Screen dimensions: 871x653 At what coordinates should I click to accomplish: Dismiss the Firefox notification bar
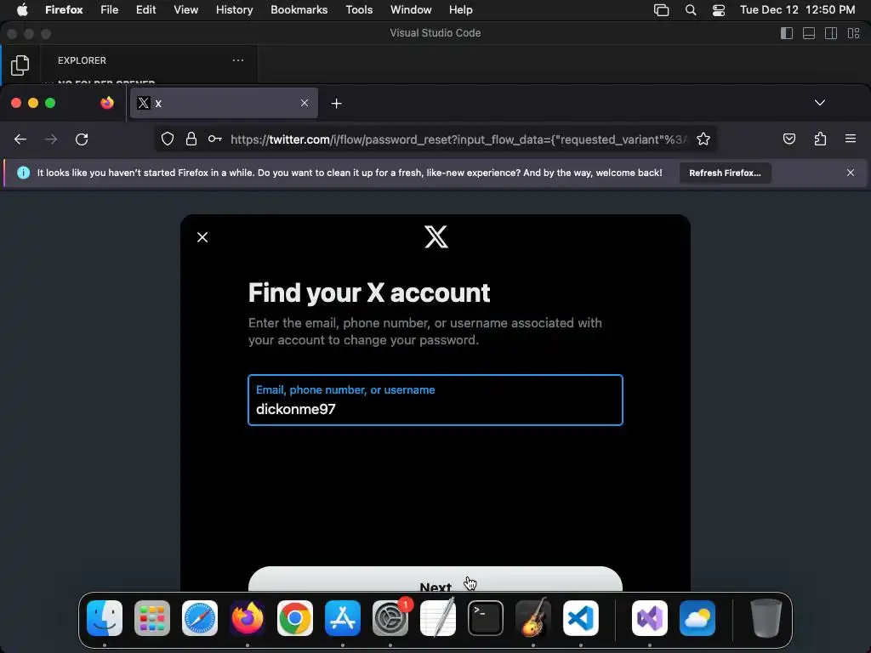tap(850, 173)
